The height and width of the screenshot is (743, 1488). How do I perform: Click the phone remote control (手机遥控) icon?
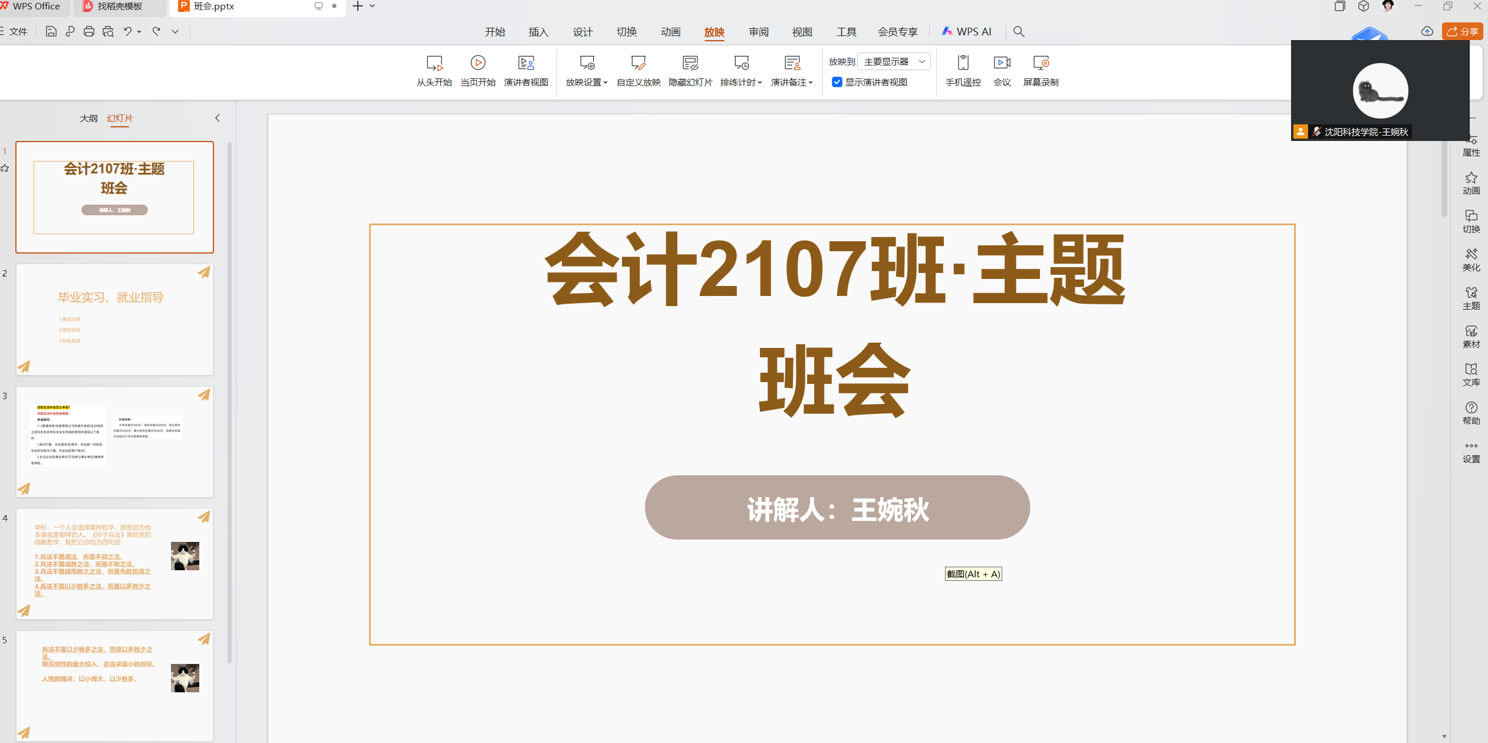963,63
